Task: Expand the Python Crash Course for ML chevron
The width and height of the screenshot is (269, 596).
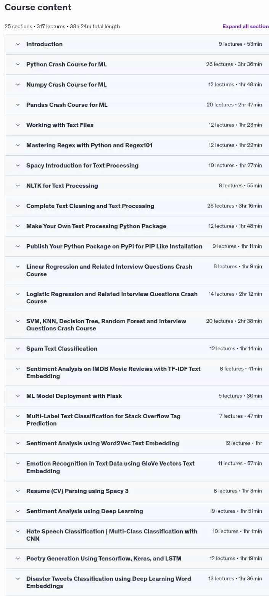Action: 18,64
